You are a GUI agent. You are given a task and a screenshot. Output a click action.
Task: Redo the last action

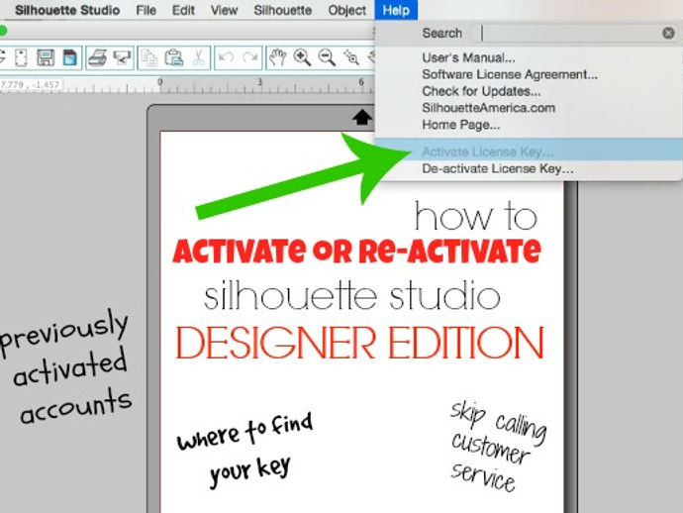click(250, 57)
